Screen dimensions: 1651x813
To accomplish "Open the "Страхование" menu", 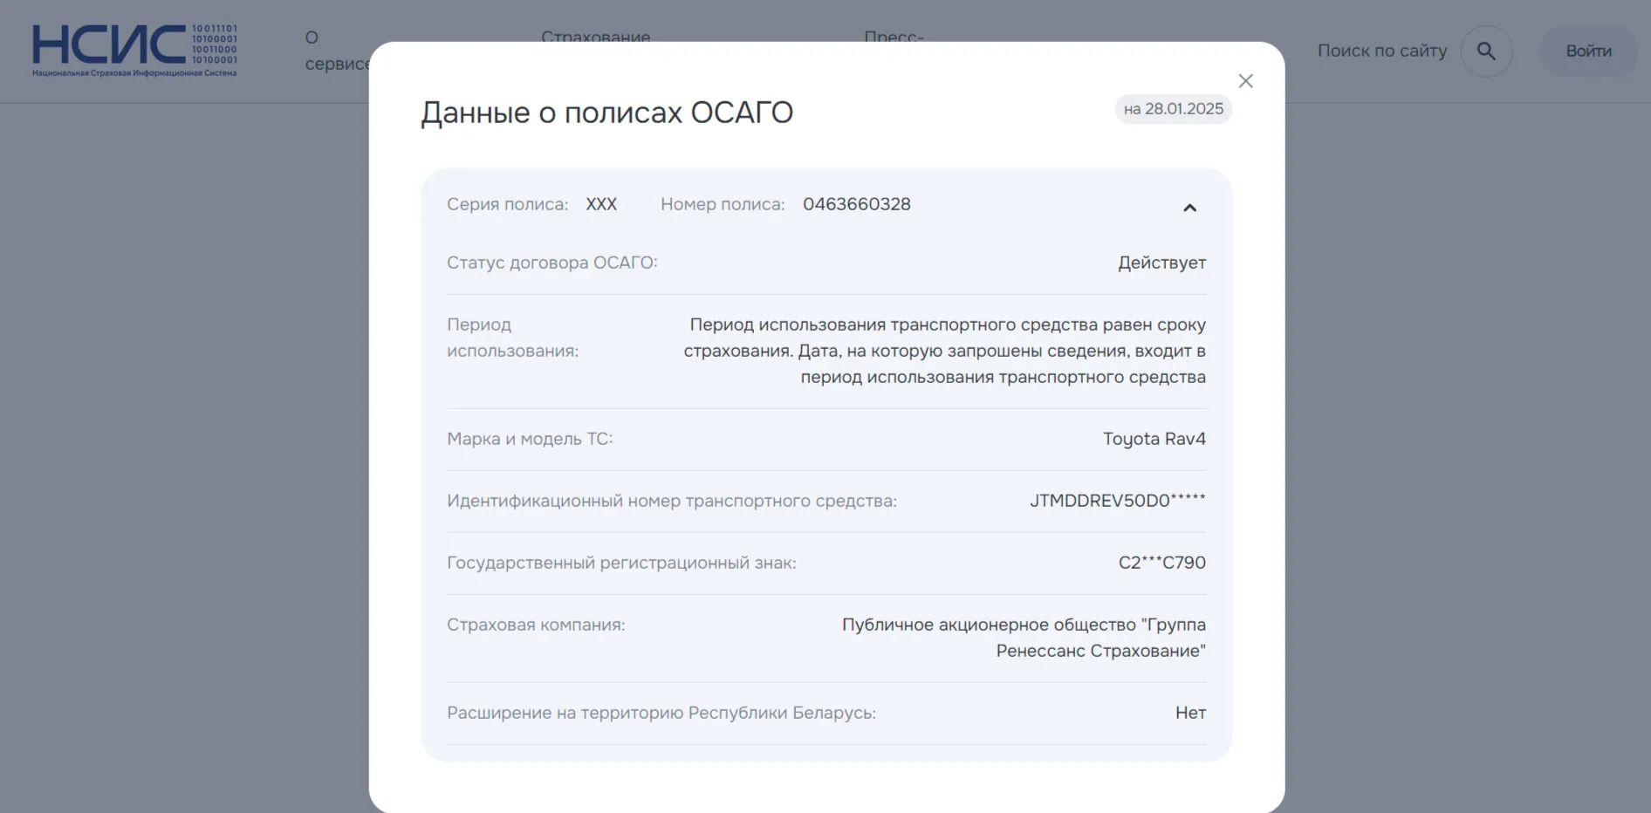I will pos(596,38).
